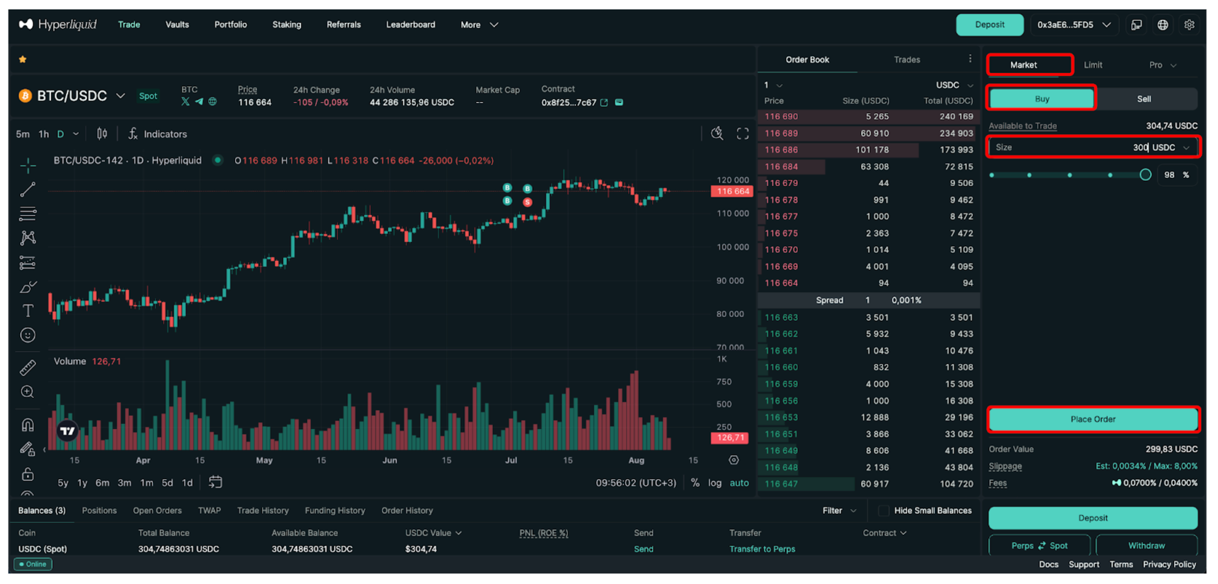
Task: Switch to the Trades tab
Action: (906, 60)
